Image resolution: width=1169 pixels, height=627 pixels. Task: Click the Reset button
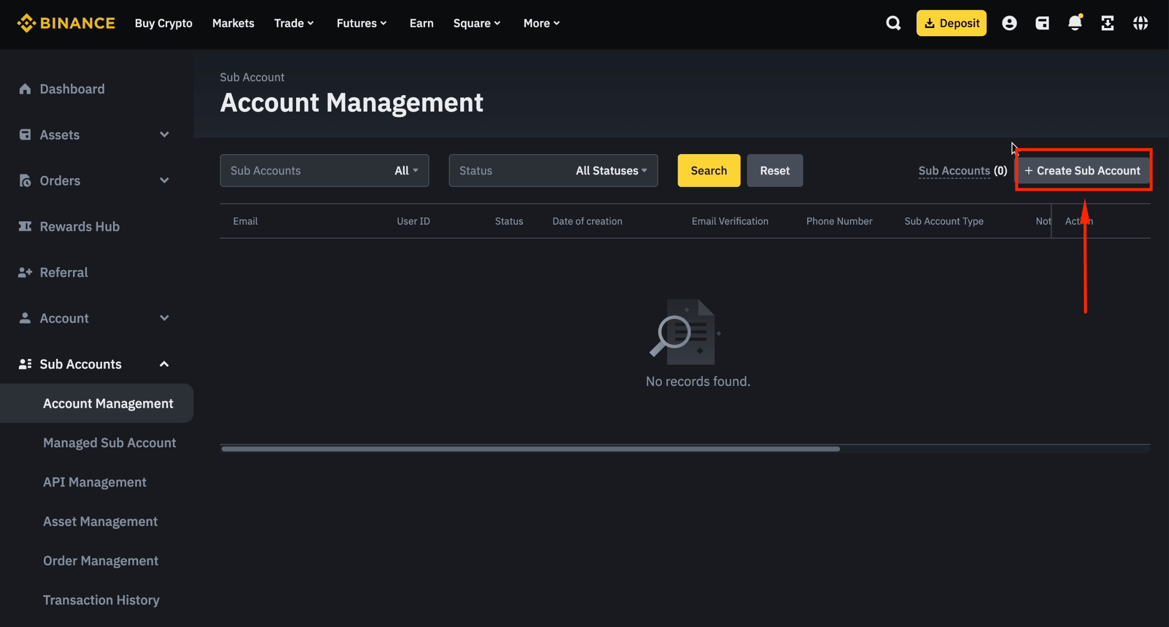tap(774, 170)
